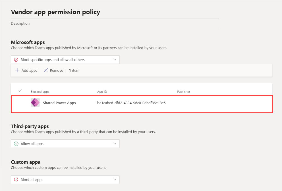
Task: Click the red block icon in Microsoft apps dropdown
Action: click(x=16, y=60)
